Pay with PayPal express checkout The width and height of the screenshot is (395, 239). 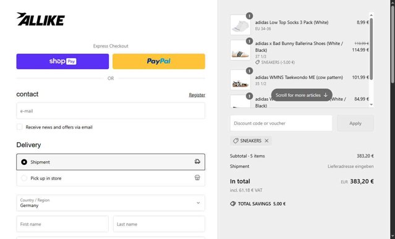pyautogui.click(x=159, y=61)
